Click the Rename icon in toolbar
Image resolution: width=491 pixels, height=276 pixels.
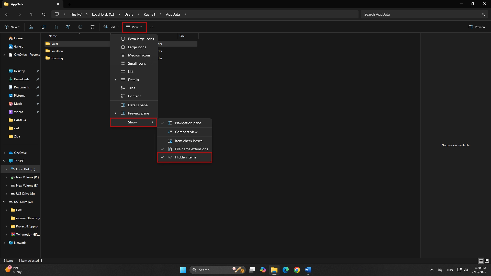[68, 27]
